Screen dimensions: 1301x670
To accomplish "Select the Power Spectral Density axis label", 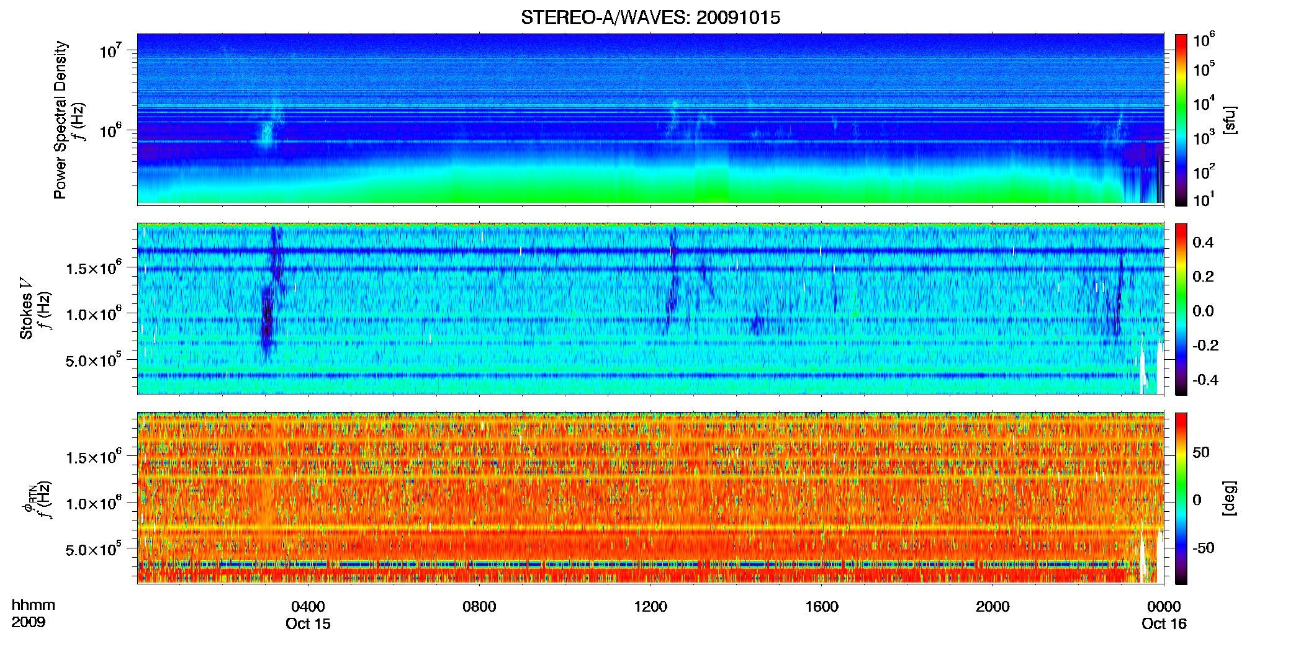I will pos(60,120).
